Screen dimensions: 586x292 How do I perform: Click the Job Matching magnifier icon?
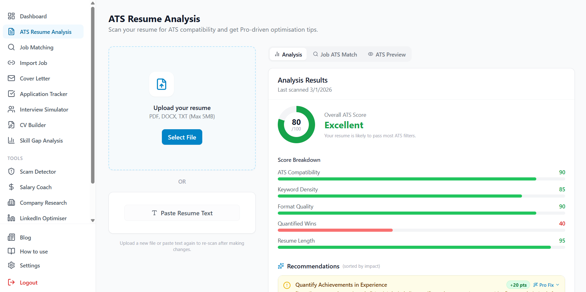pos(11,47)
